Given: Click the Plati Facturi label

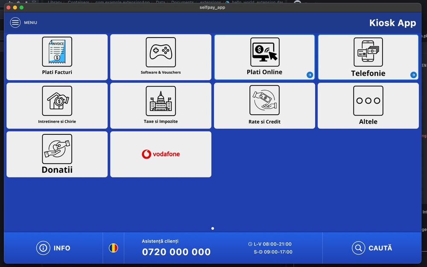Looking at the screenshot, I should 57,73.
